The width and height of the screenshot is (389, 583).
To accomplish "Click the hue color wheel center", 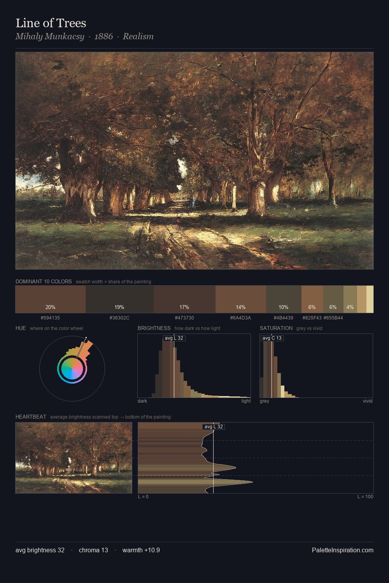I will [x=72, y=368].
